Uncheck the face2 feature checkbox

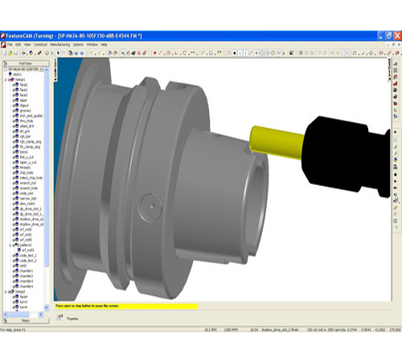click(x=14, y=84)
